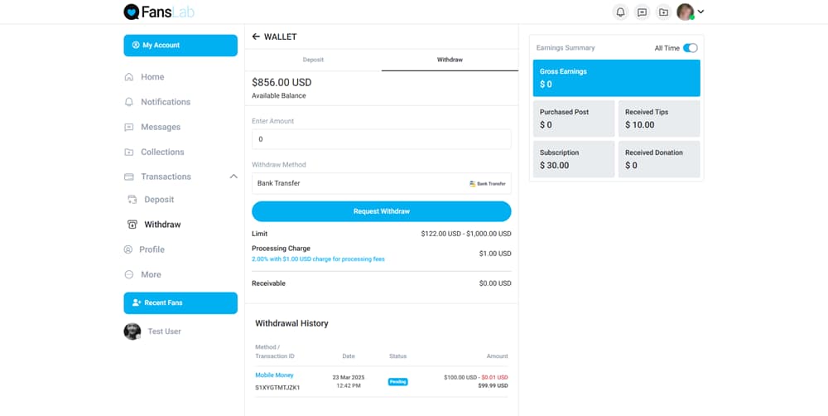This screenshot has width=828, height=416.
Task: Collapse the Transactions menu chevron
Action: [233, 177]
